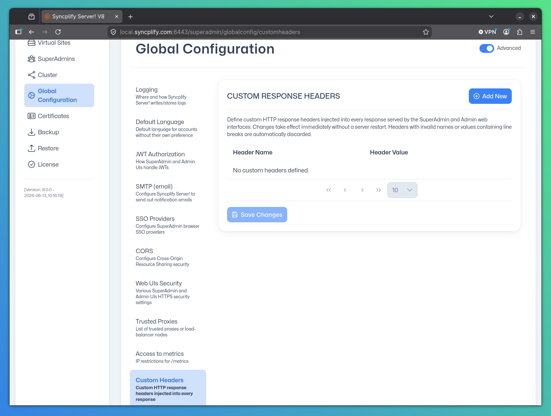Click the Restore upload icon
The width and height of the screenshot is (551, 416).
[32, 148]
